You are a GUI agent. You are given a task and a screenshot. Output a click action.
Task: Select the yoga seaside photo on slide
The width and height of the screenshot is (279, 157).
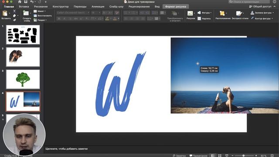(225, 75)
